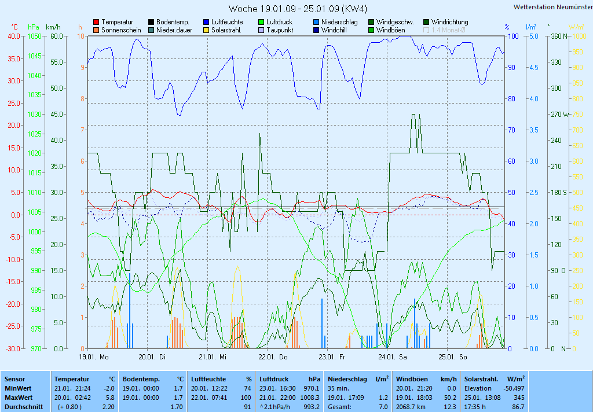Click the '24.01. Sa' date label on the x-axis
The height and width of the screenshot is (412, 593).
tap(393, 357)
